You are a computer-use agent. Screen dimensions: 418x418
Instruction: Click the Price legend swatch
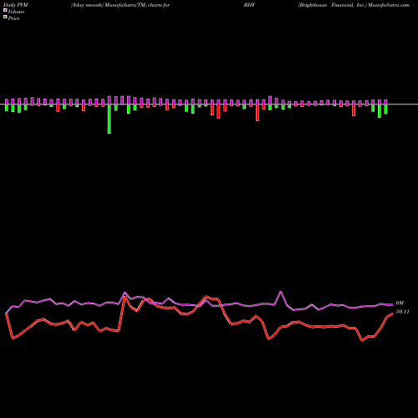(5, 18)
